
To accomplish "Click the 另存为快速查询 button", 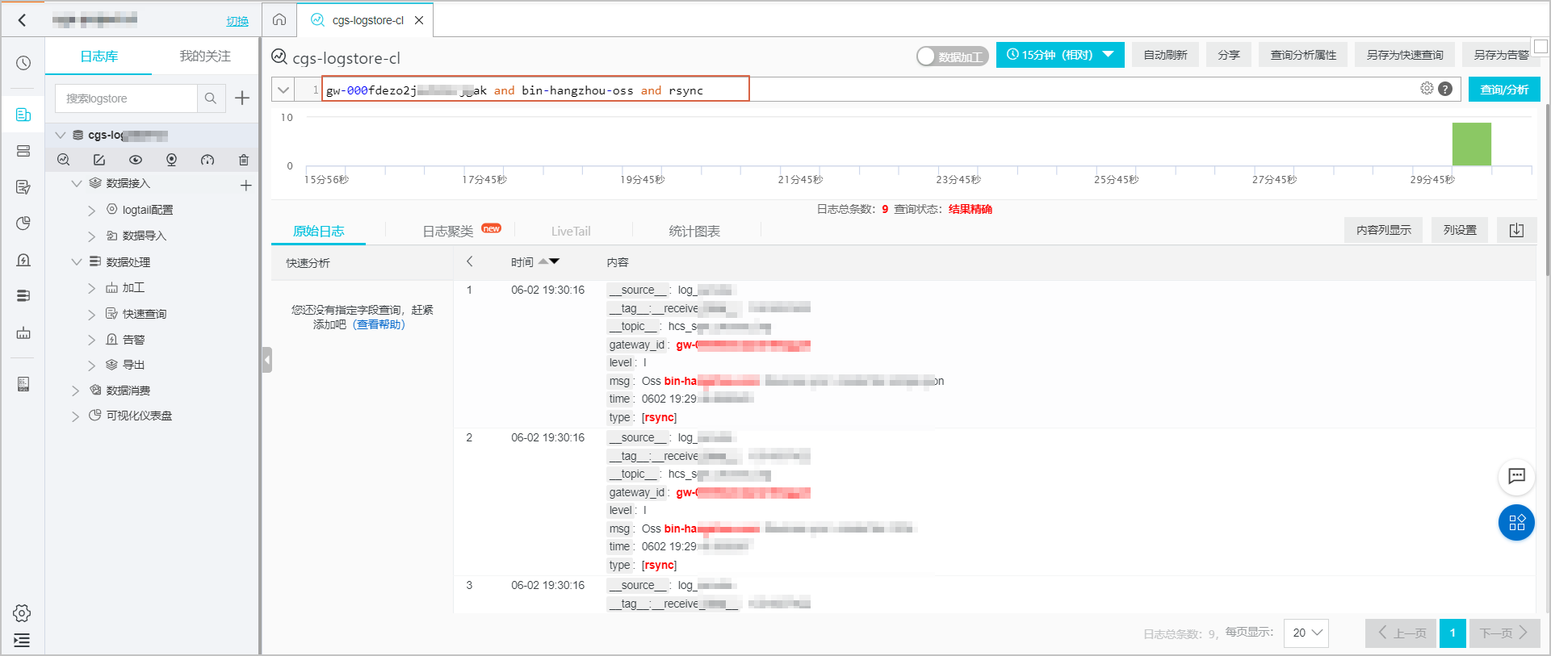I will point(1405,55).
